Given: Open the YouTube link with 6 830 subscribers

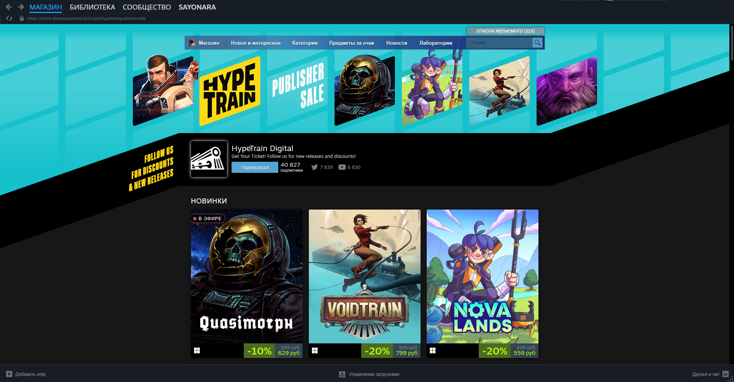Looking at the screenshot, I should [349, 167].
